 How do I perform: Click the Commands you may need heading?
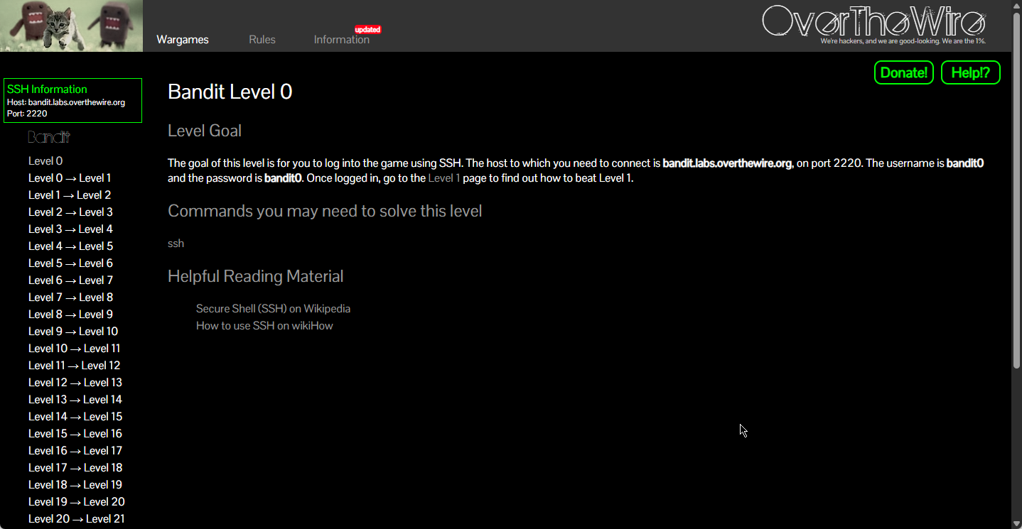[x=325, y=212]
